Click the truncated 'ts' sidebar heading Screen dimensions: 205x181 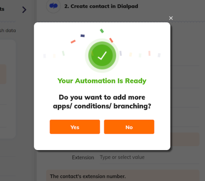[x=2, y=9]
